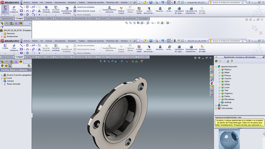Select the Cámara item in the scene tree
Viewport: 265px width, 149px height.
10,81
